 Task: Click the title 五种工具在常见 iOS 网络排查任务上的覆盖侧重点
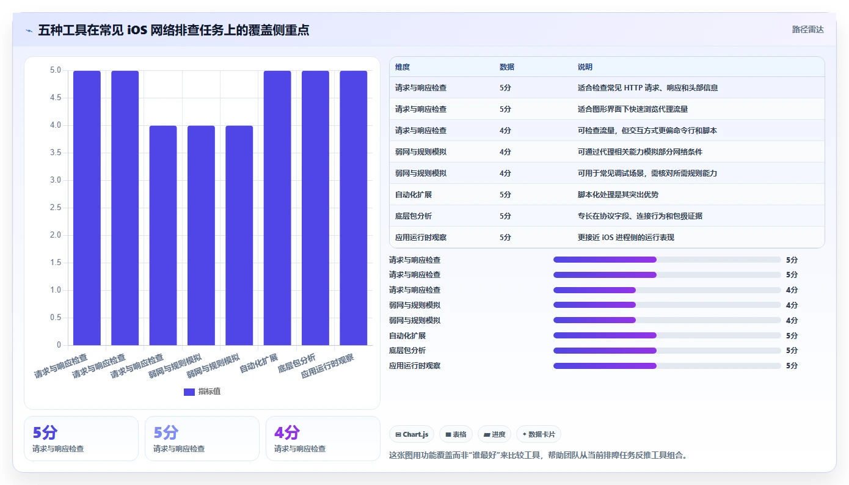point(173,30)
